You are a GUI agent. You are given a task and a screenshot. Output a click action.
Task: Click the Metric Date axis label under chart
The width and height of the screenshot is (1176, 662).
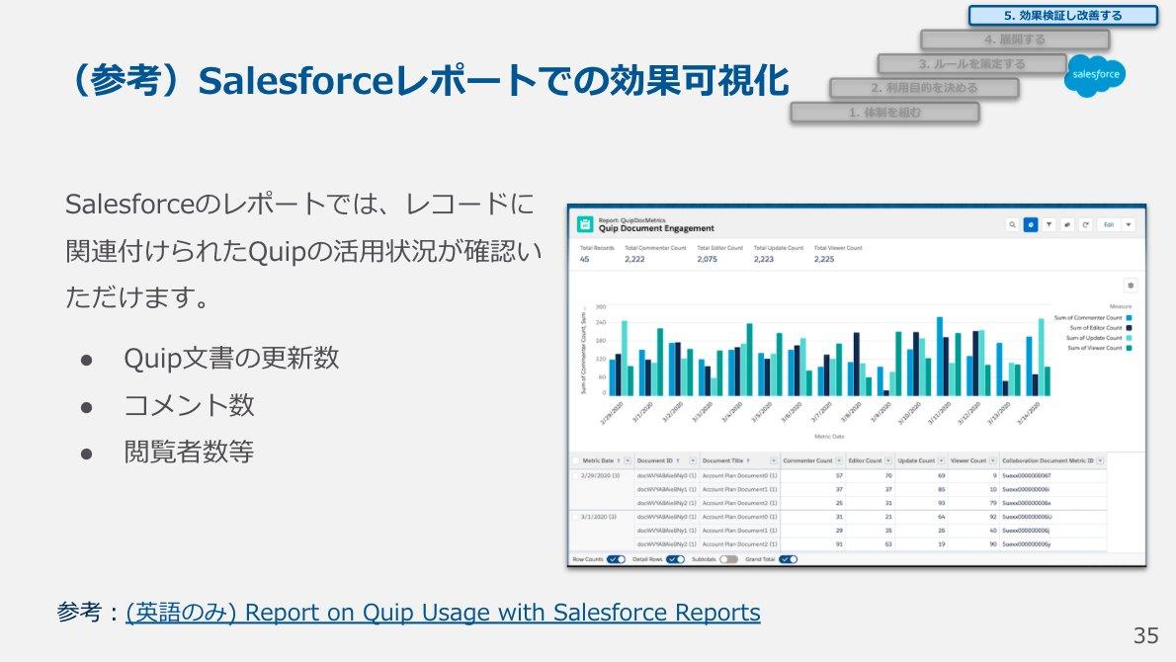[x=829, y=437]
